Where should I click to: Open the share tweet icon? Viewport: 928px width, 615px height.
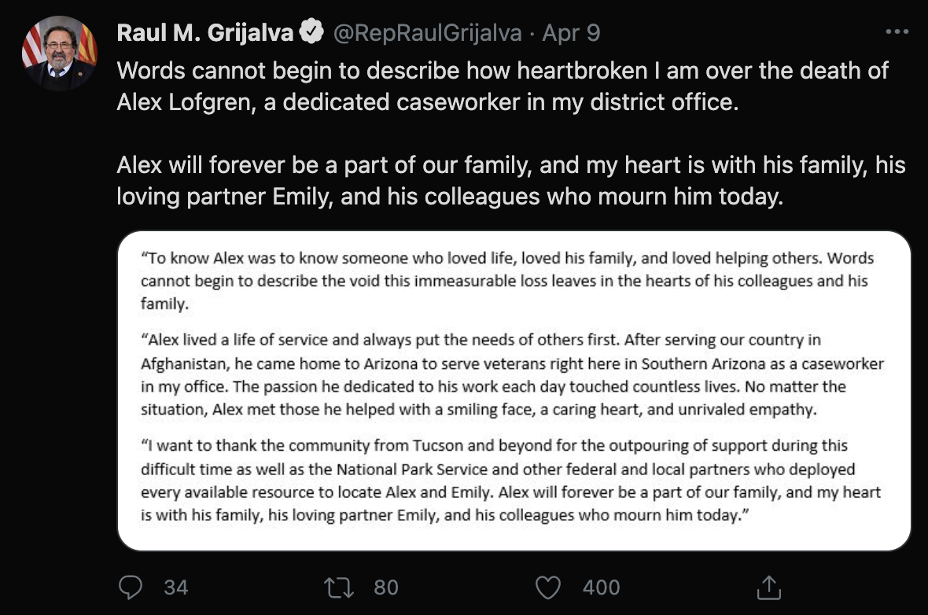767,587
